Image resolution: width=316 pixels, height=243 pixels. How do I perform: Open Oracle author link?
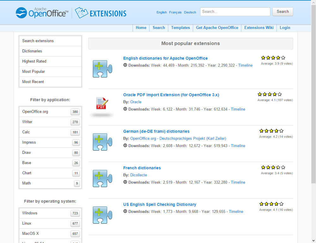136,102
